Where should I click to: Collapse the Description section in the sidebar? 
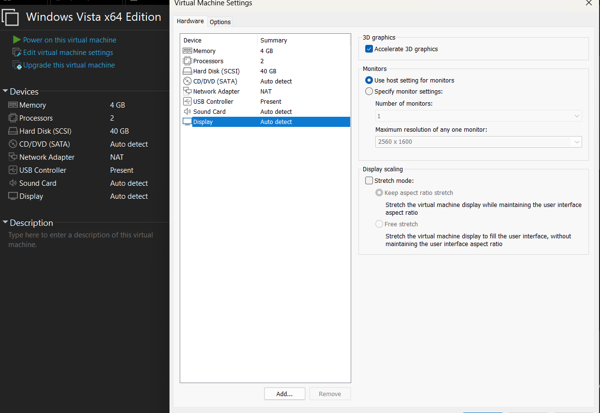tap(5, 222)
